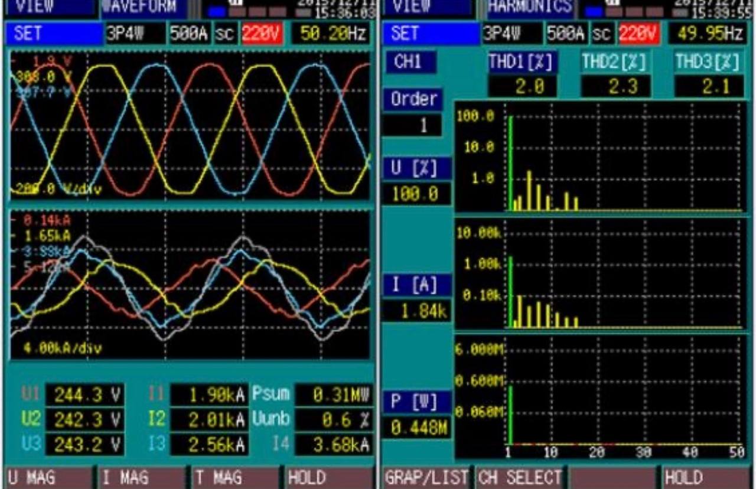Change the harmonic Order value 1
The image size is (756, 489).
[x=412, y=125]
